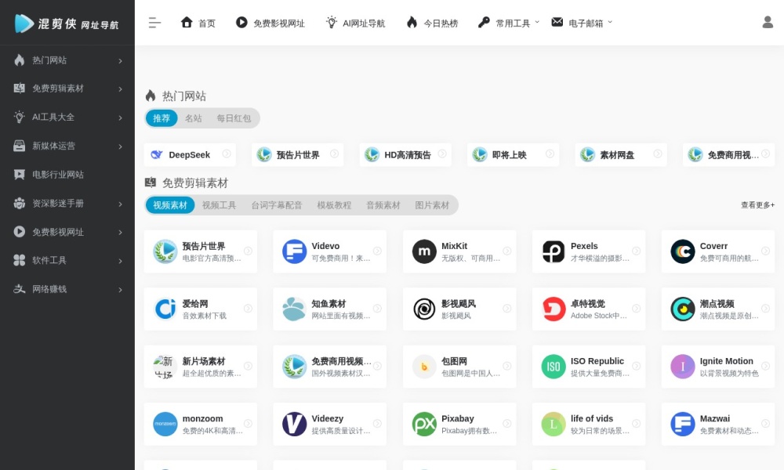784x470 pixels.
Task: Expand the 电子邮箱 dropdown menu
Action: click(582, 23)
